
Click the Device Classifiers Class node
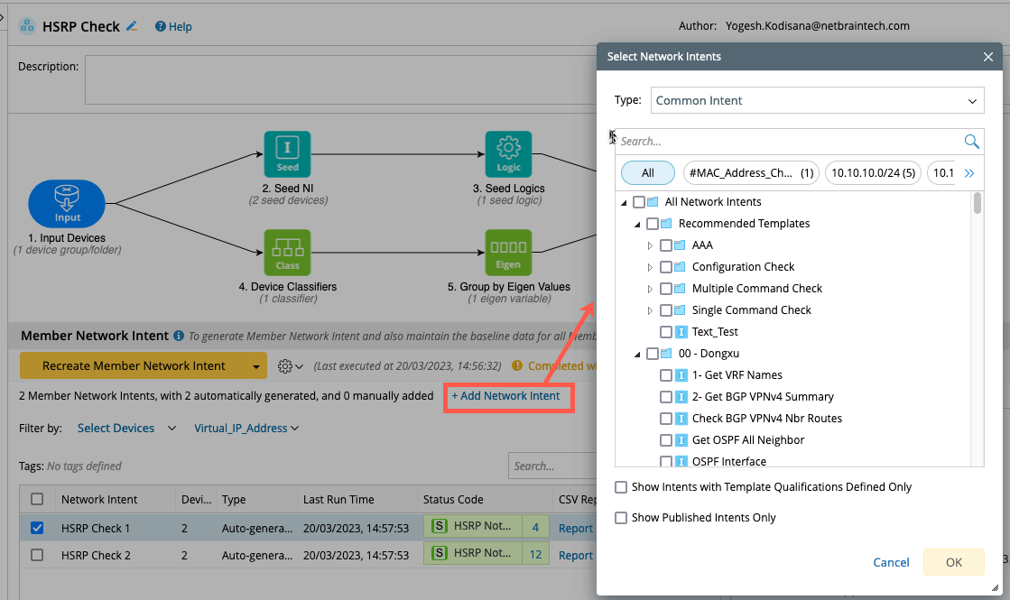(287, 253)
